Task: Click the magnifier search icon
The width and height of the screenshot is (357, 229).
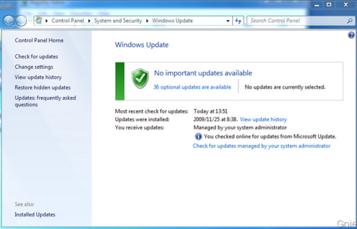Action: click(x=350, y=21)
